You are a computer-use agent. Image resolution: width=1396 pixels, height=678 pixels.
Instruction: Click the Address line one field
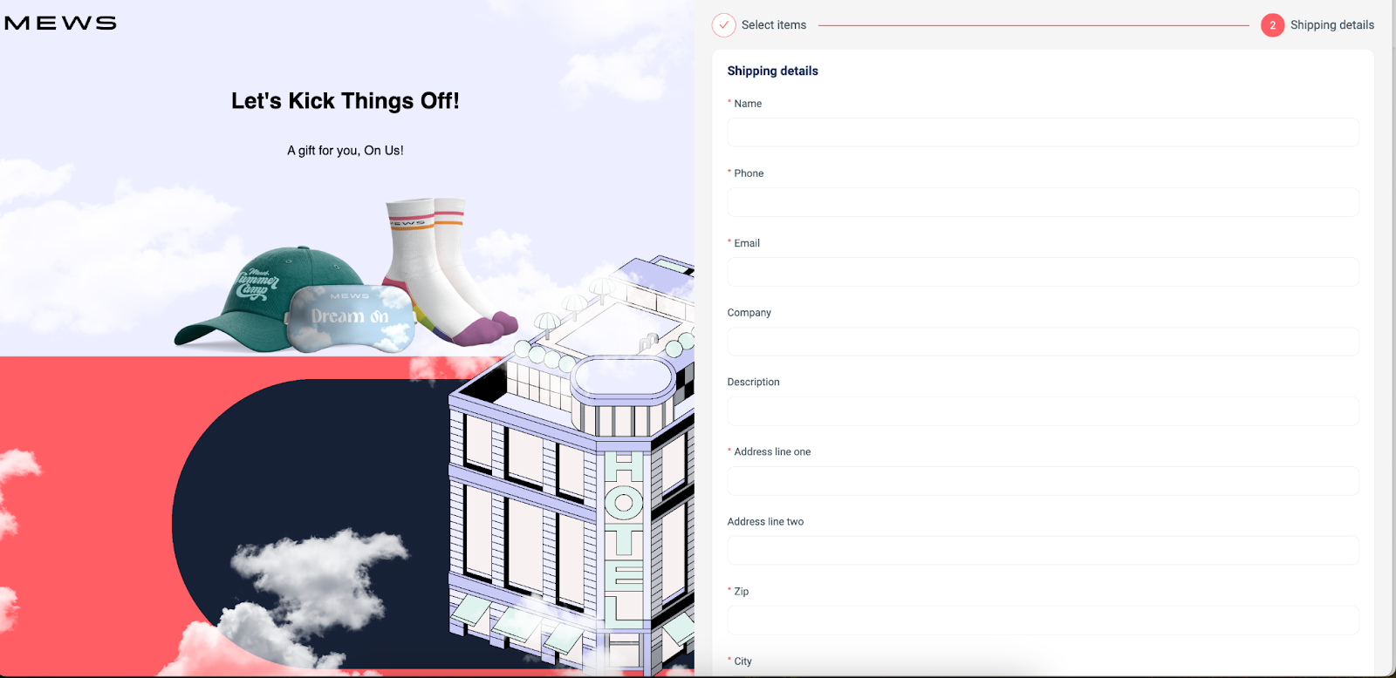click(1043, 481)
